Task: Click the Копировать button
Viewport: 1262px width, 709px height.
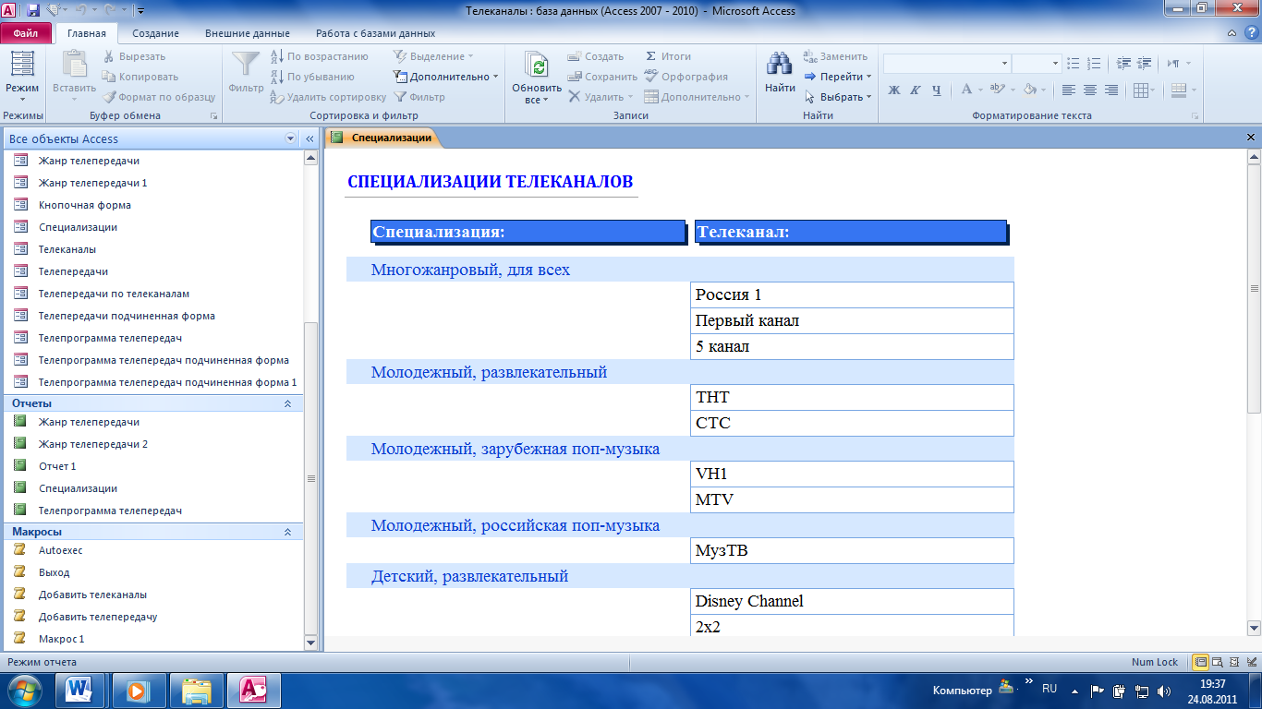Action: pyautogui.click(x=140, y=77)
